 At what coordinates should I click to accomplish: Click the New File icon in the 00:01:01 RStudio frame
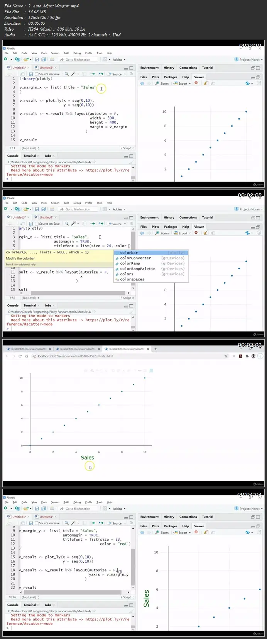point(6,60)
